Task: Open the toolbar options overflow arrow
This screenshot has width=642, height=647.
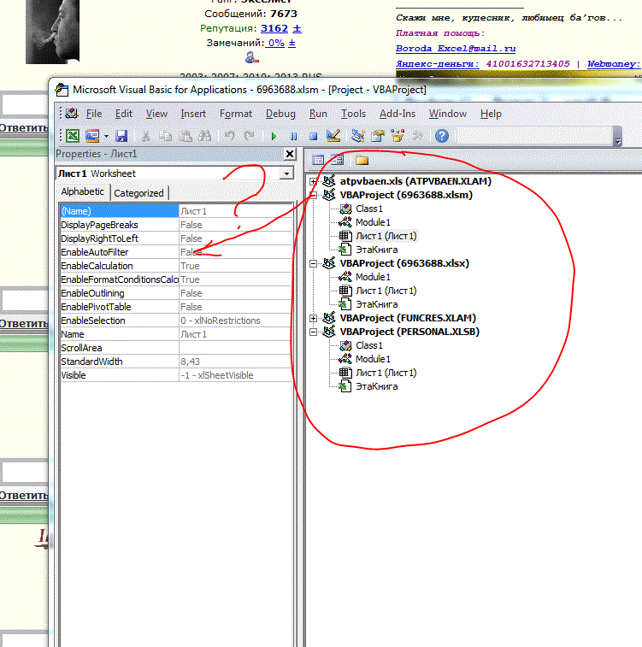Action: (x=618, y=138)
